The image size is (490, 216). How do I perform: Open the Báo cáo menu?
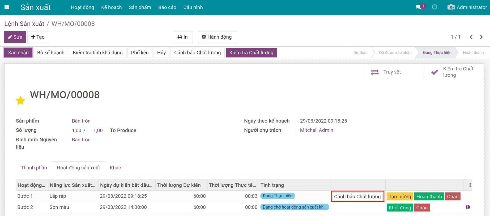point(167,7)
